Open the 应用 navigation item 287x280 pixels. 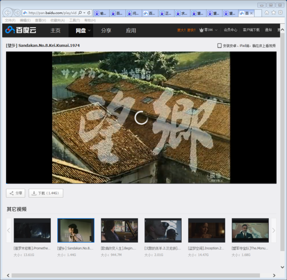[131, 31]
